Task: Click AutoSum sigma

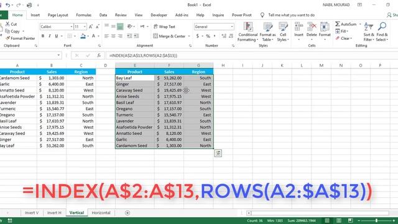Action: tap(346, 24)
